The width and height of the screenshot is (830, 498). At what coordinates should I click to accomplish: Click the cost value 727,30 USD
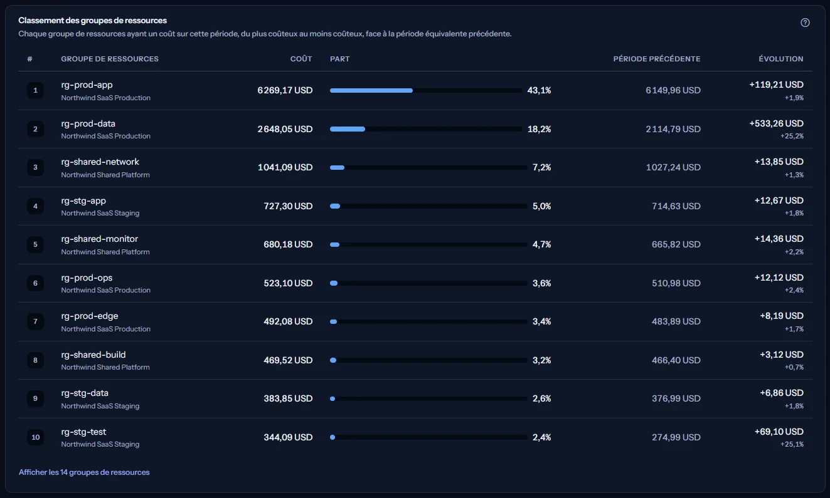pyautogui.click(x=288, y=206)
